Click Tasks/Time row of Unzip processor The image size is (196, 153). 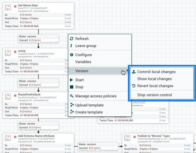point(36,71)
